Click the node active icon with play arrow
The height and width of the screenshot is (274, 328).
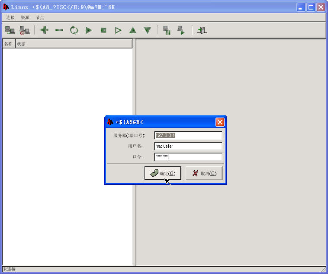tap(181, 30)
